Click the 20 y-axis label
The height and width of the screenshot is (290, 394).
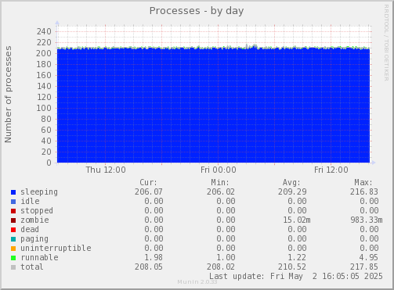tap(46, 152)
